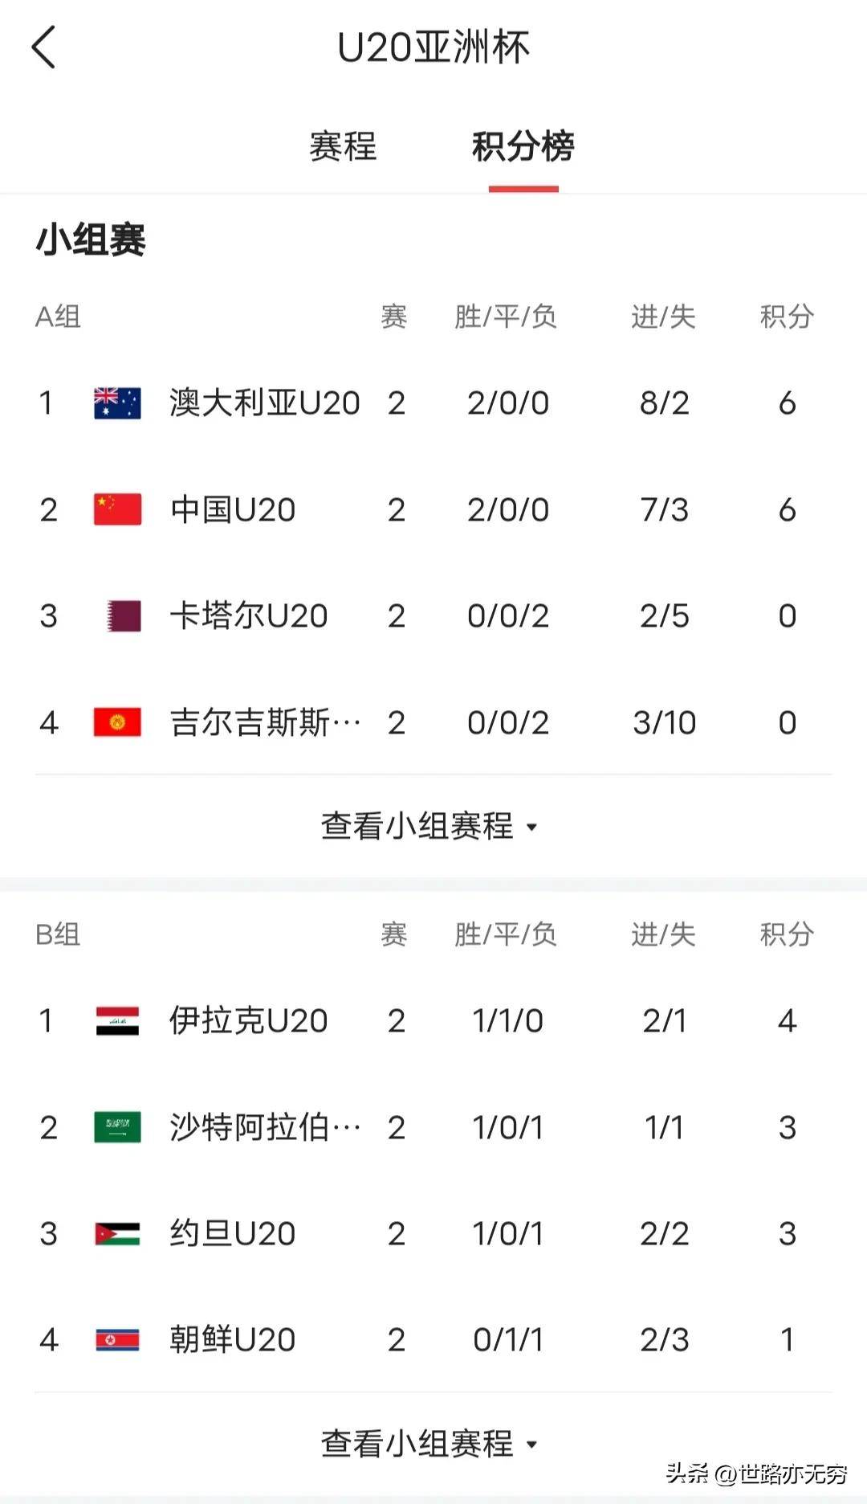Tap the U20亚洲杯 page title
Screen dimensions: 867x1504
click(x=433, y=47)
